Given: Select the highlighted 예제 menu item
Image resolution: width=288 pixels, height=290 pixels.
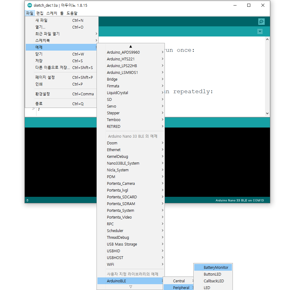Looking at the screenshot, I should [61, 47].
